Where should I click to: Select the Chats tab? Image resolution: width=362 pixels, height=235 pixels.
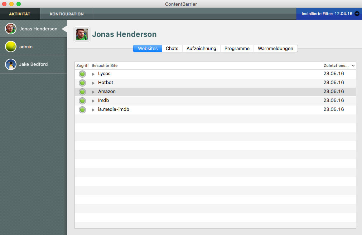click(172, 48)
